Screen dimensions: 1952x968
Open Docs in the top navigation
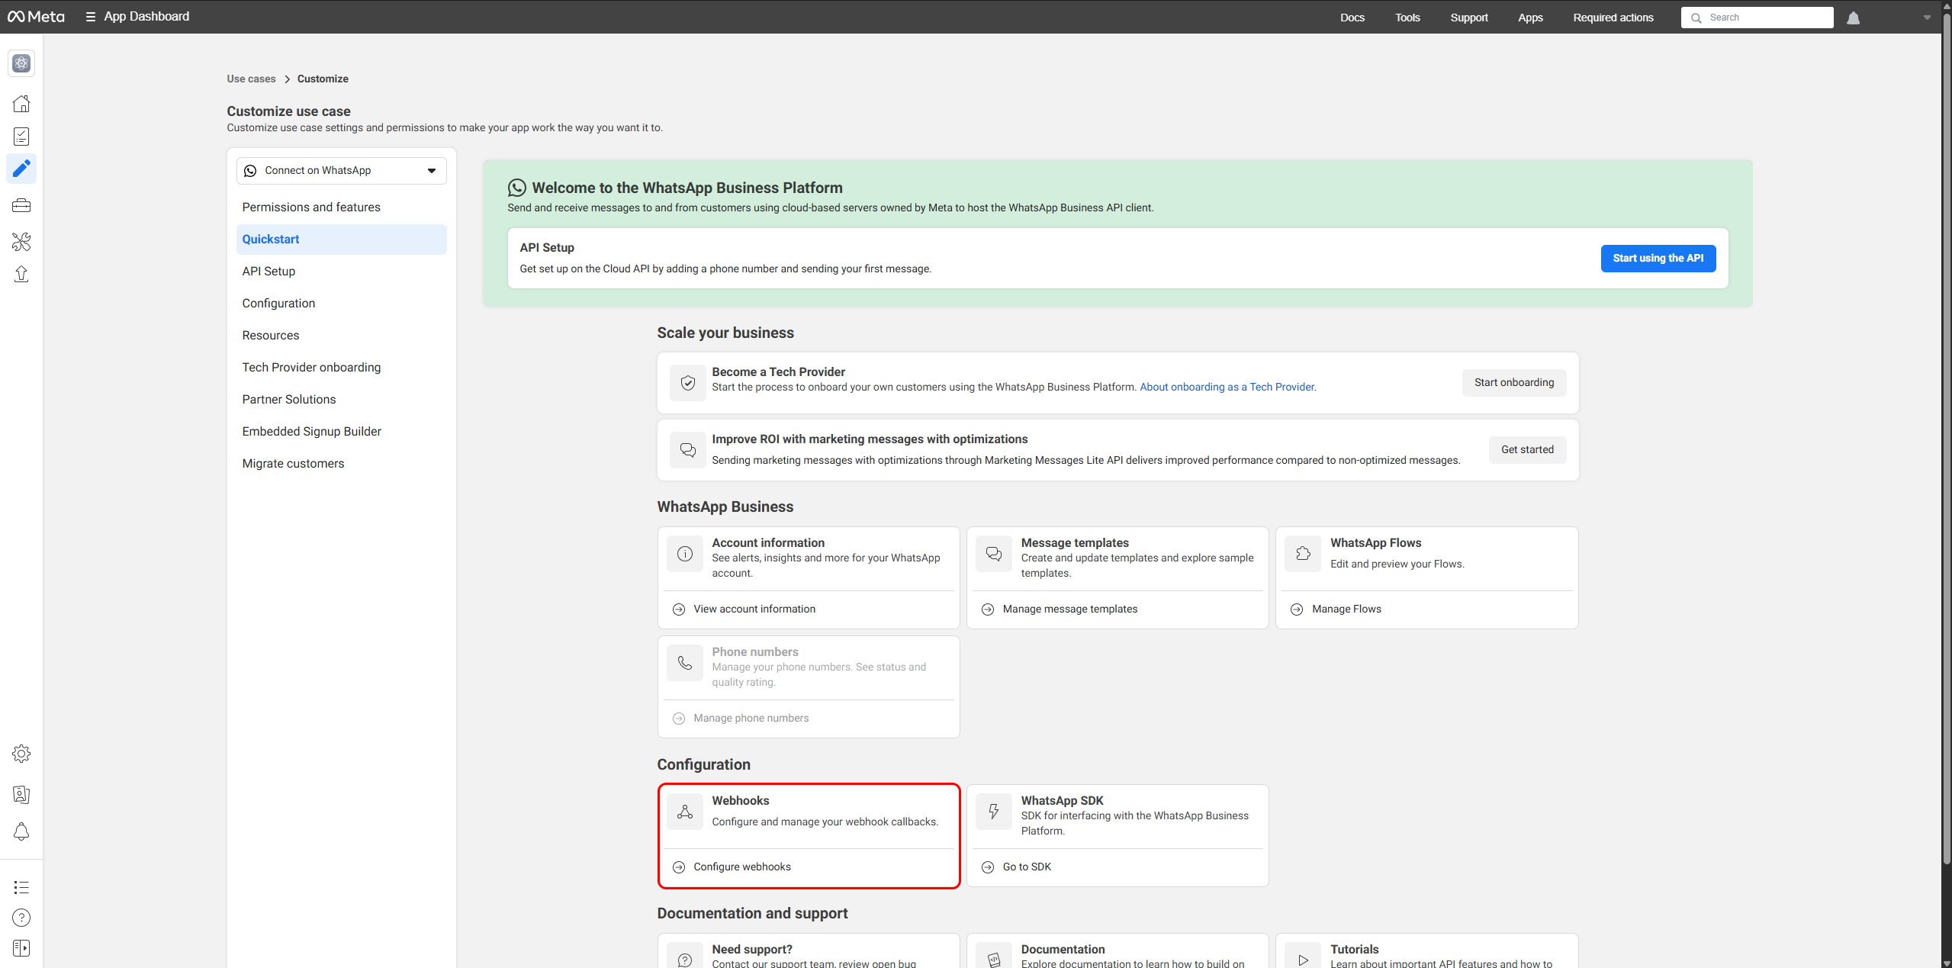click(1352, 18)
